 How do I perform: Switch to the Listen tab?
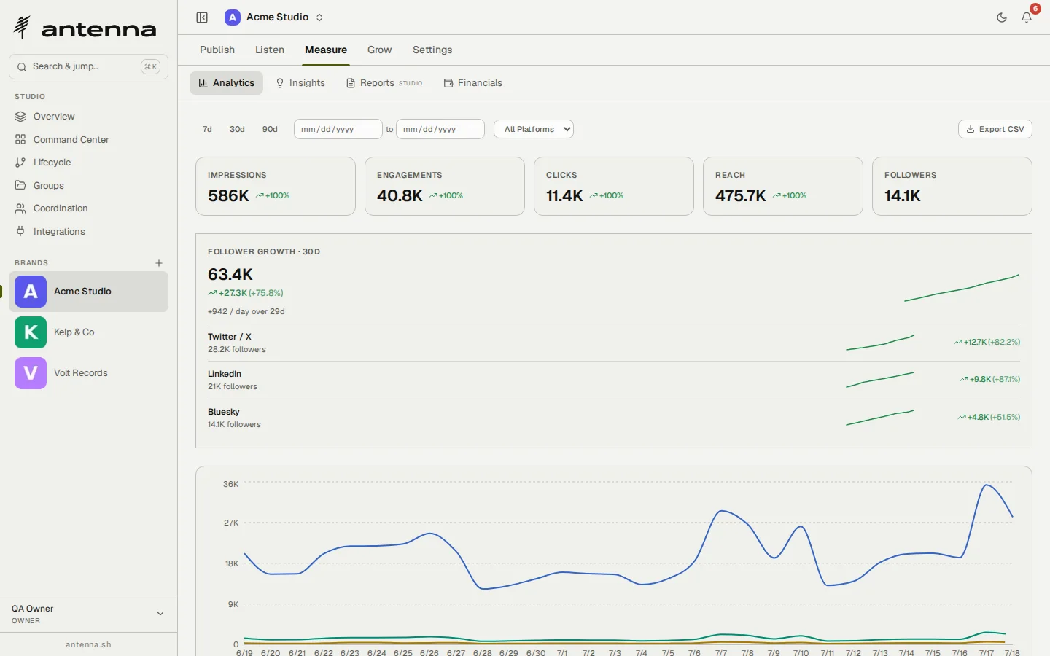[270, 50]
